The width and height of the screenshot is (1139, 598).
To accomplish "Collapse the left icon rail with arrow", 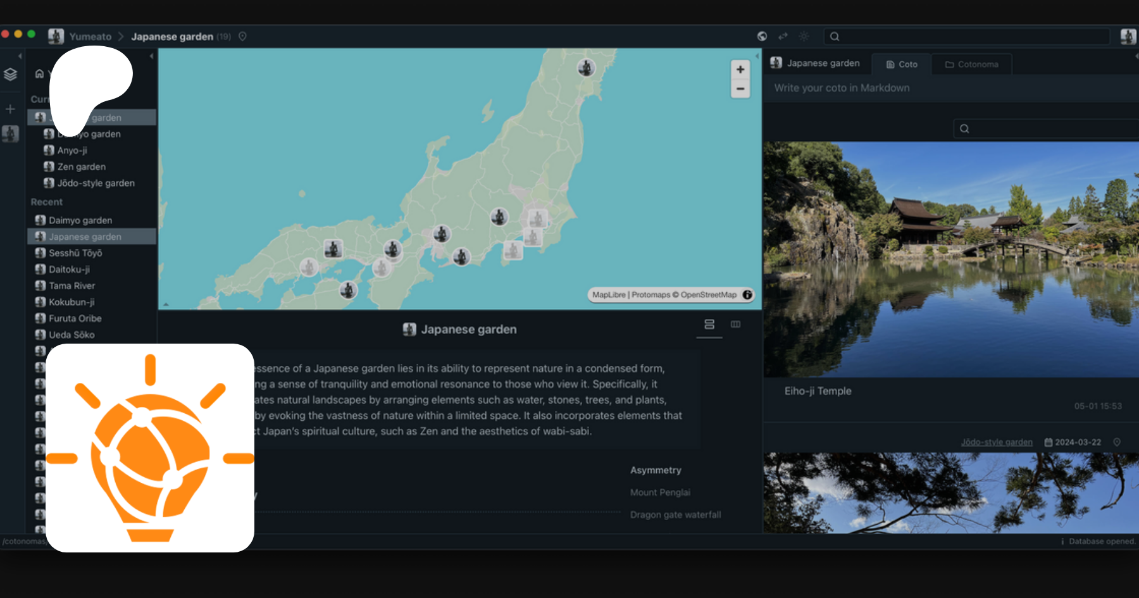I will coord(20,56).
